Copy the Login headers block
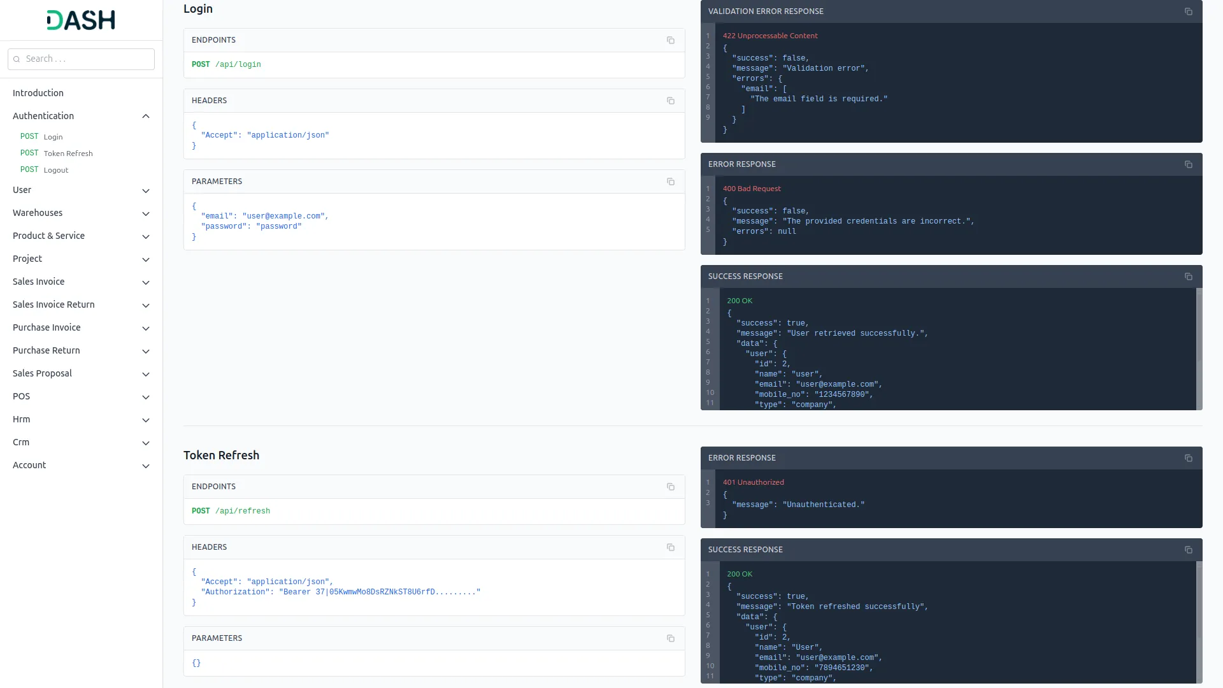Image resolution: width=1223 pixels, height=688 pixels. pyautogui.click(x=671, y=101)
